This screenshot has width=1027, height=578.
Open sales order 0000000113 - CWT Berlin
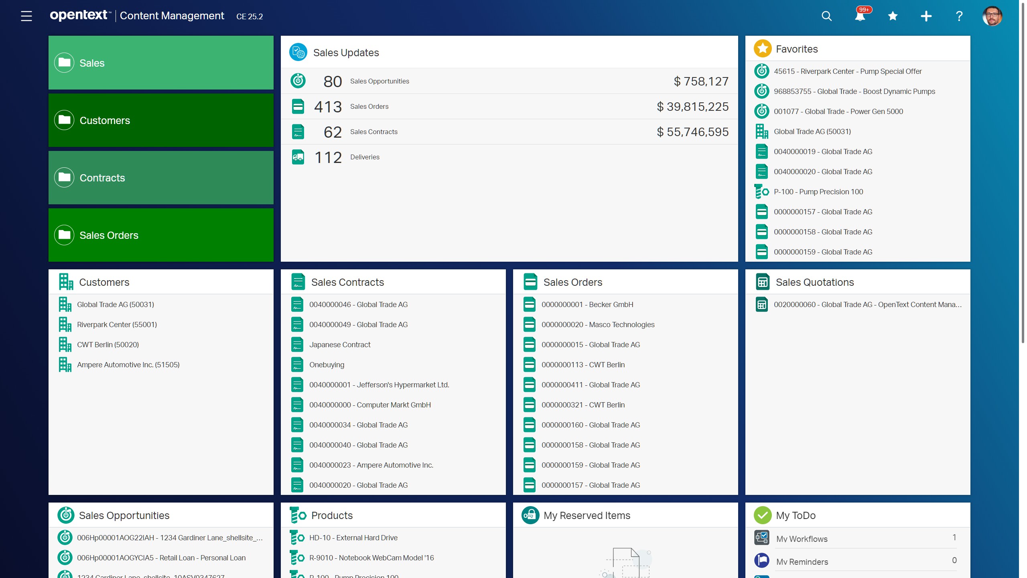pos(625,364)
